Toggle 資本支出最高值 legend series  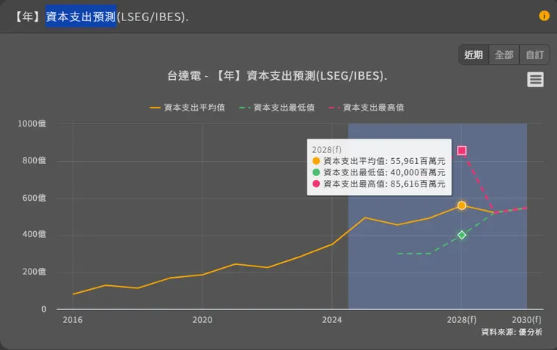click(x=367, y=108)
